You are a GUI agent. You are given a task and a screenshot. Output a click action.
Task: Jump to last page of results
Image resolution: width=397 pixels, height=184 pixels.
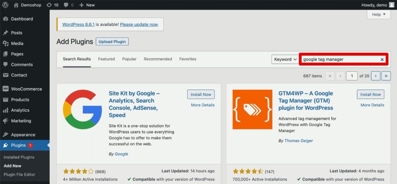(386, 76)
